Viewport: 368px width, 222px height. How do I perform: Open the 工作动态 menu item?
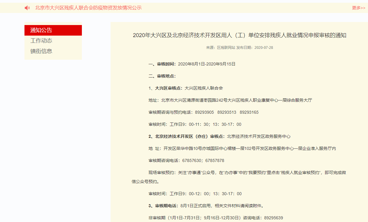pyautogui.click(x=41, y=41)
